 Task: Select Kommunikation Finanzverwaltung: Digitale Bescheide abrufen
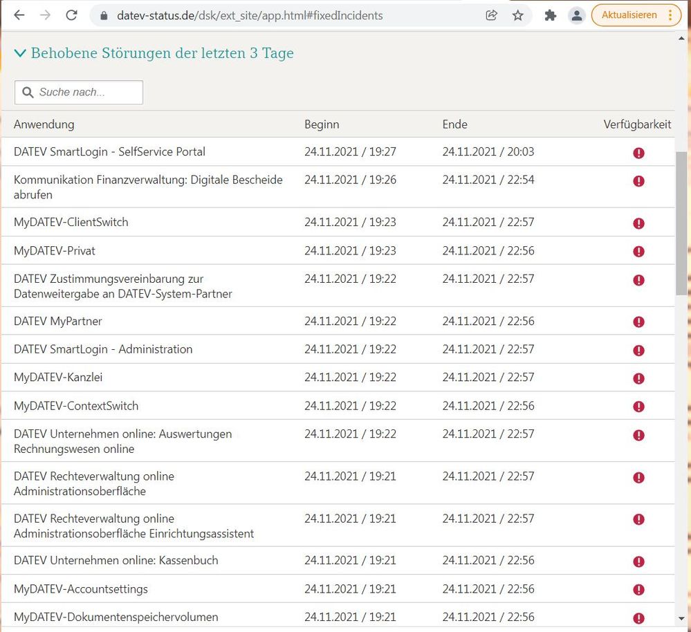pos(148,187)
